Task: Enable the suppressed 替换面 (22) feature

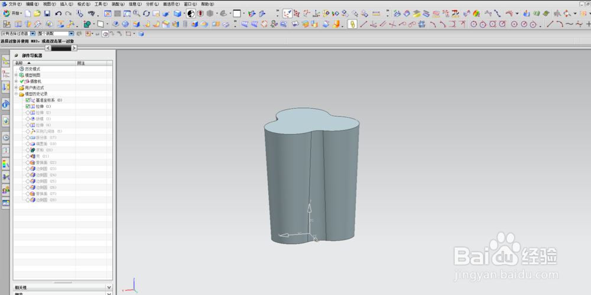Action: pyautogui.click(x=28, y=163)
